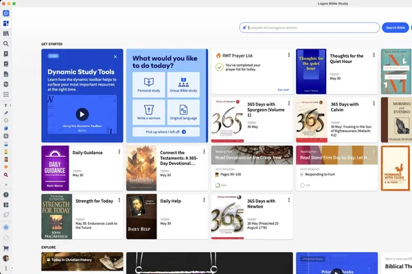Click the Search Bible button
This screenshot has height=274, width=412.
coord(396,27)
